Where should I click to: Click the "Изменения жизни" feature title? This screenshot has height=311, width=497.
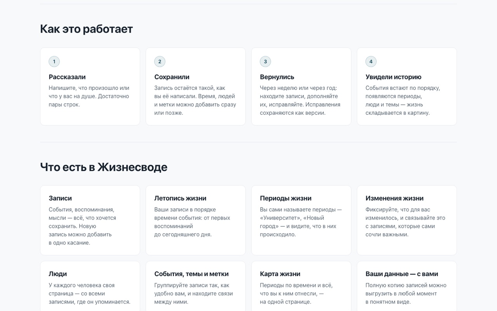pos(394,198)
